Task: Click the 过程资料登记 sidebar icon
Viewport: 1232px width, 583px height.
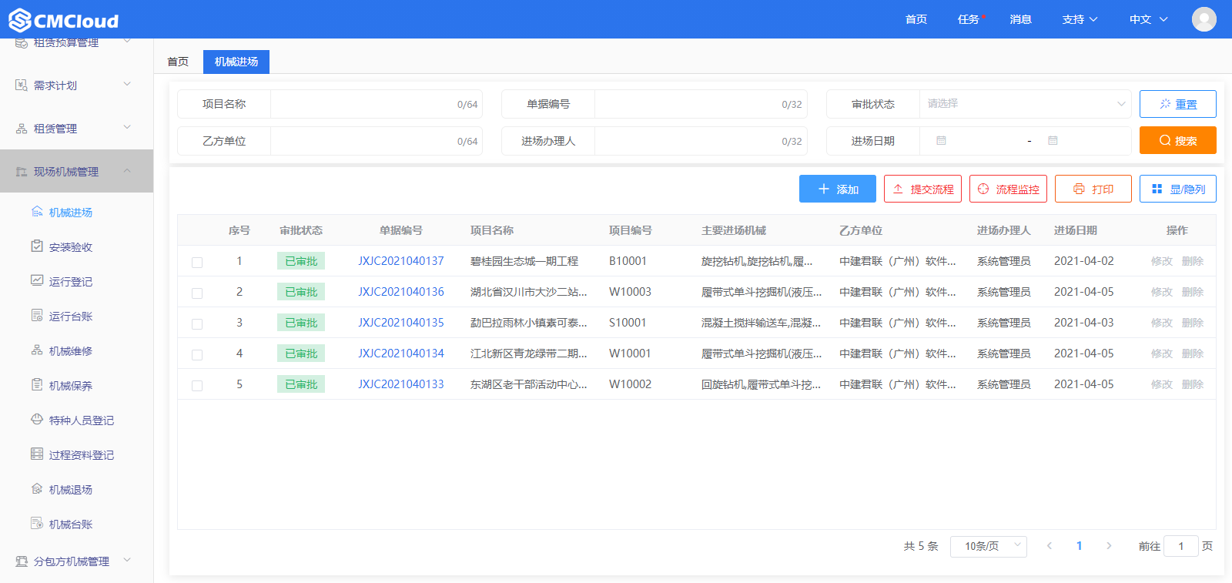Action: [37, 454]
